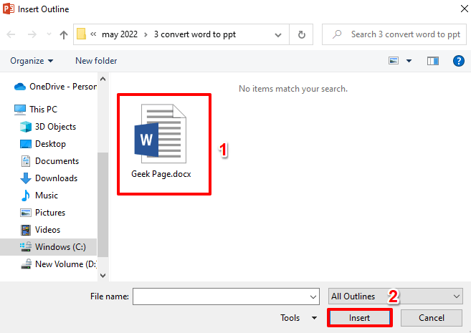Click the File name input box
Viewport: 471px width, 333px height.
tap(226, 296)
